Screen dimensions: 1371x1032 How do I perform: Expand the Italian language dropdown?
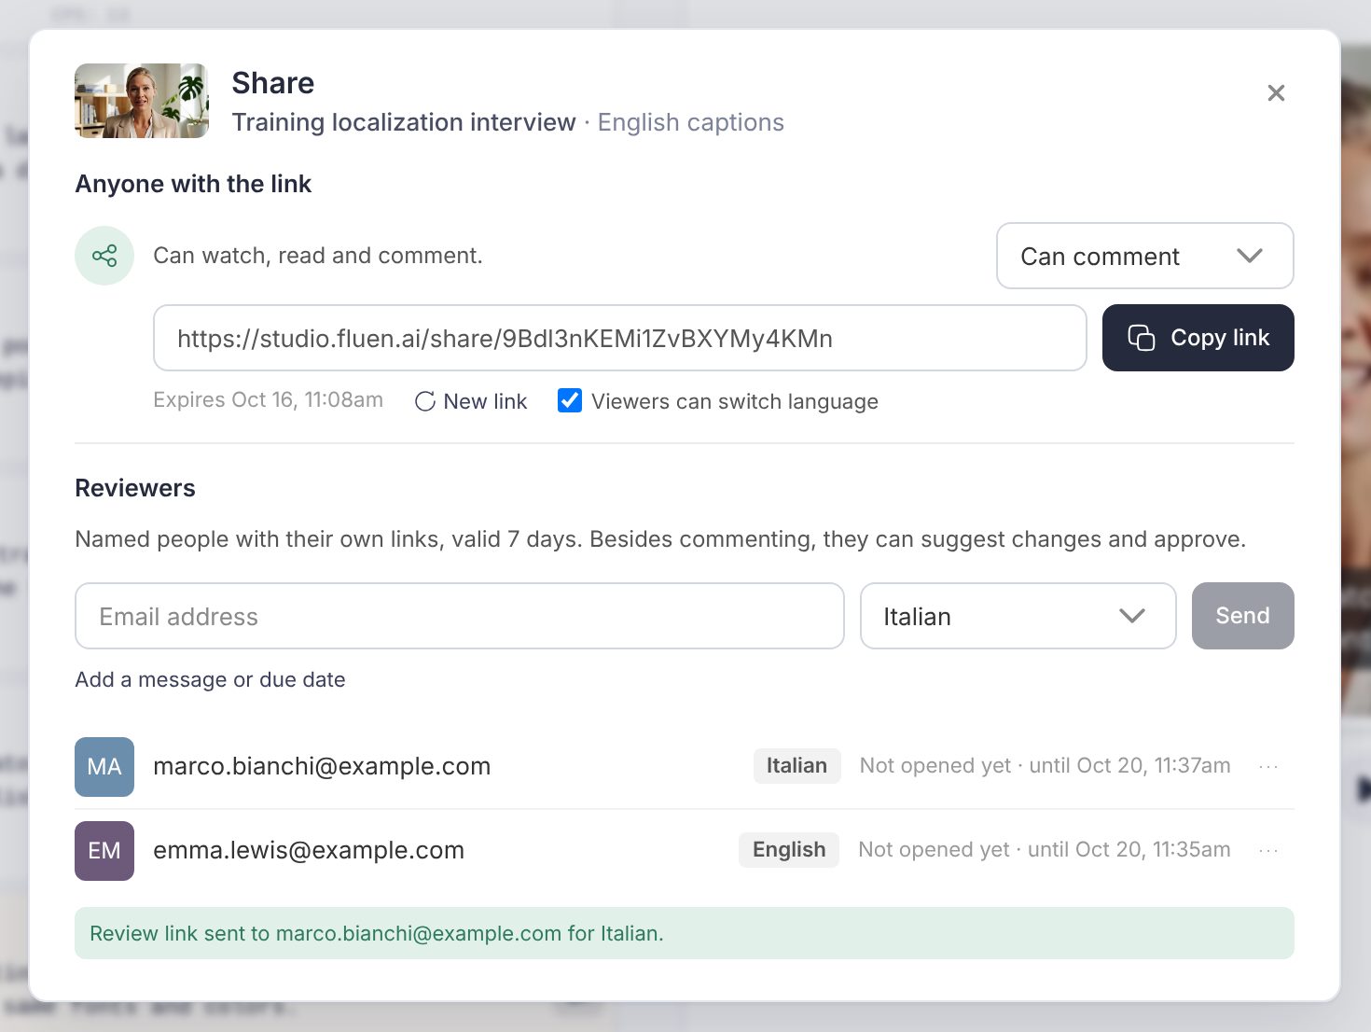point(1018,616)
